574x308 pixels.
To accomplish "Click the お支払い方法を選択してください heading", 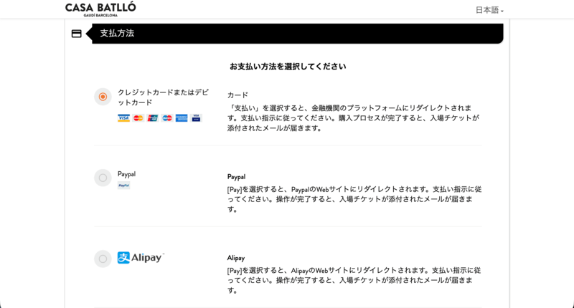I will pos(288,67).
